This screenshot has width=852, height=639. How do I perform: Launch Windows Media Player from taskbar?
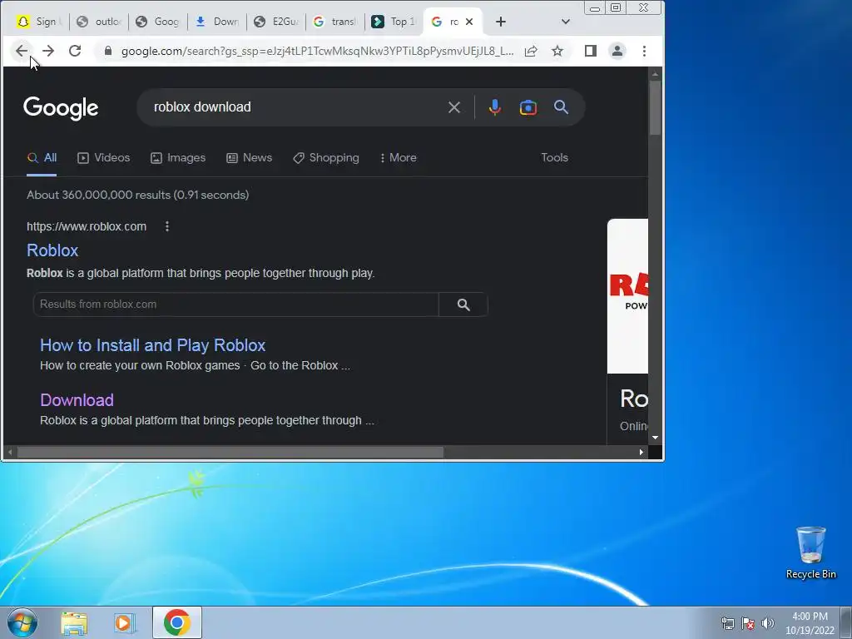pos(125,623)
